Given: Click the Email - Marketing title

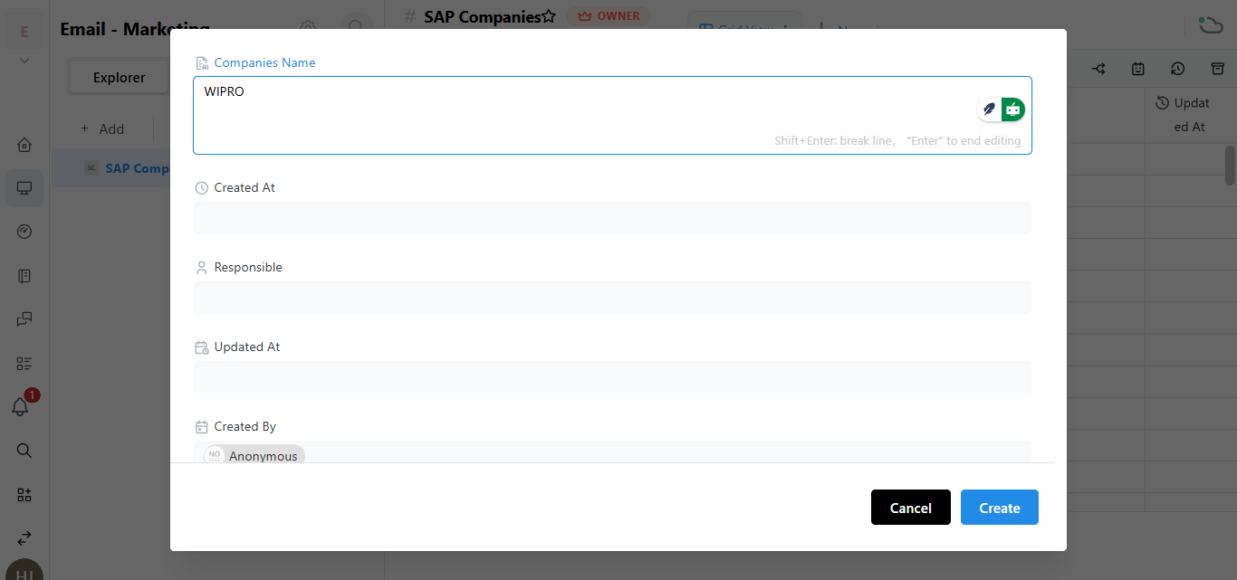Looking at the screenshot, I should click(x=135, y=29).
